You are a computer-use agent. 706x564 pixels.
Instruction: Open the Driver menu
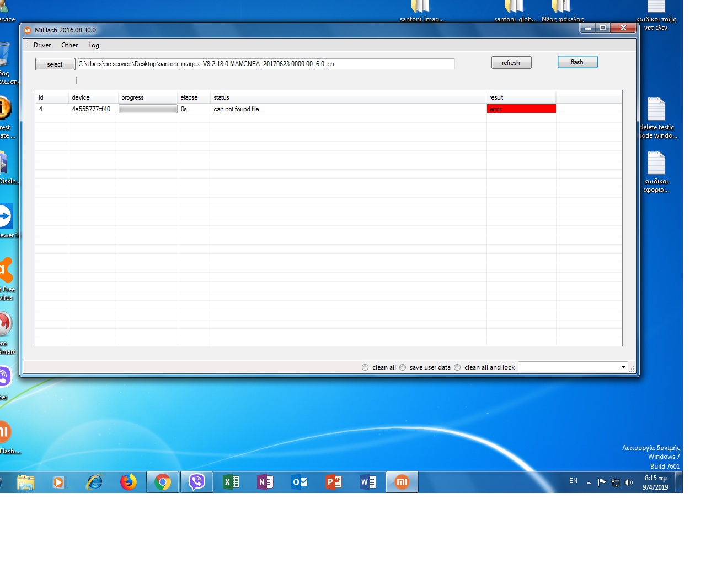[42, 45]
